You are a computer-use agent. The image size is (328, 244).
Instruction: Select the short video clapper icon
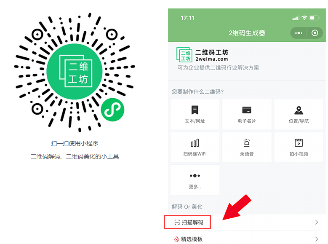coord(299,143)
